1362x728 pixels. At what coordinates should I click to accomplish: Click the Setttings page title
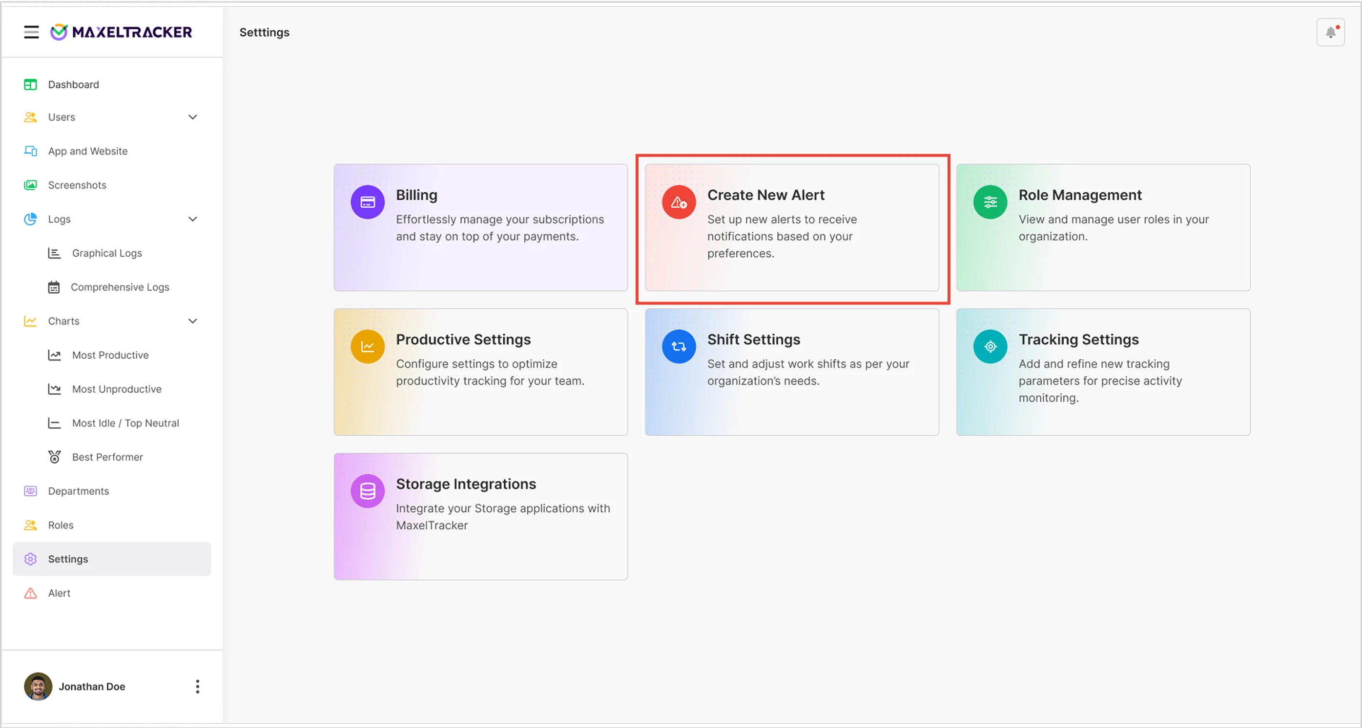pyautogui.click(x=265, y=32)
